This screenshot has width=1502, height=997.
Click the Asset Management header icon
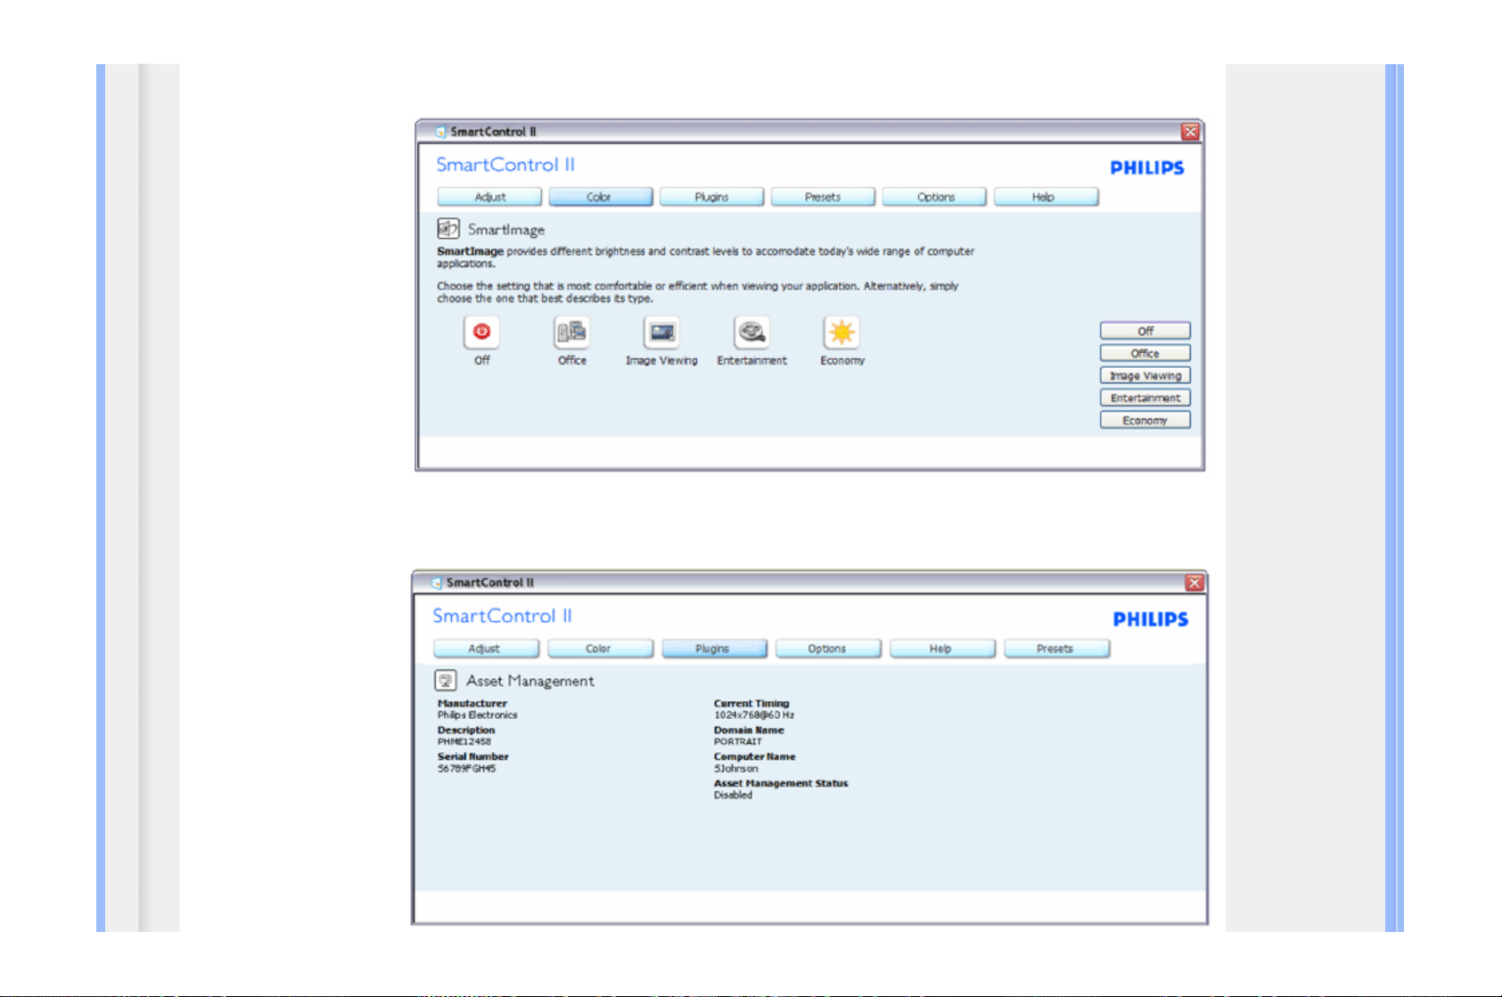pyautogui.click(x=445, y=681)
